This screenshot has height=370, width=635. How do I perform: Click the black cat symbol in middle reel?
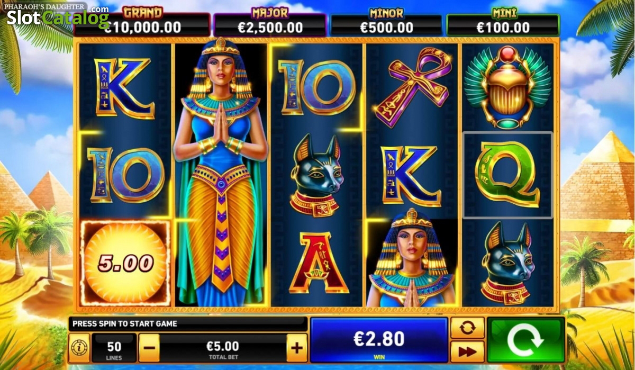point(316,175)
